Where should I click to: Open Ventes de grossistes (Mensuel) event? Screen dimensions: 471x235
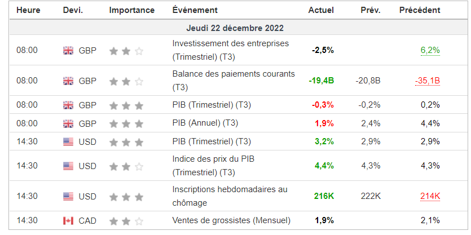[231, 220]
